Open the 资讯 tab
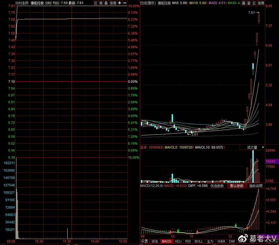The width and height of the screenshot is (279, 245). click(x=155, y=241)
